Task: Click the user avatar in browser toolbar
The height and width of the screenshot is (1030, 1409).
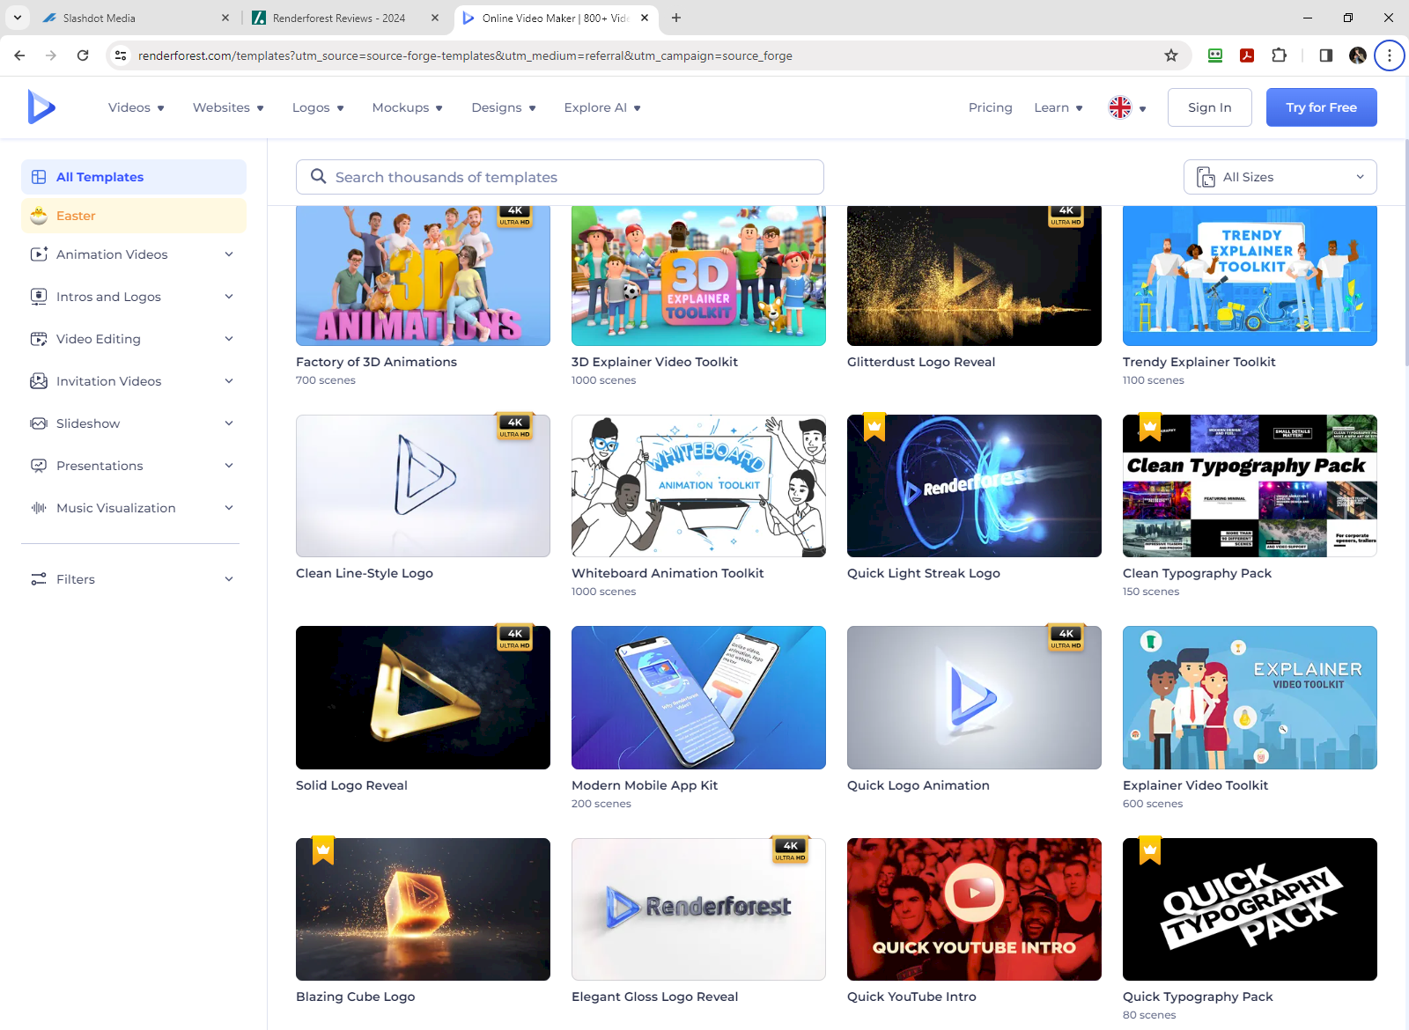Action: click(1357, 55)
